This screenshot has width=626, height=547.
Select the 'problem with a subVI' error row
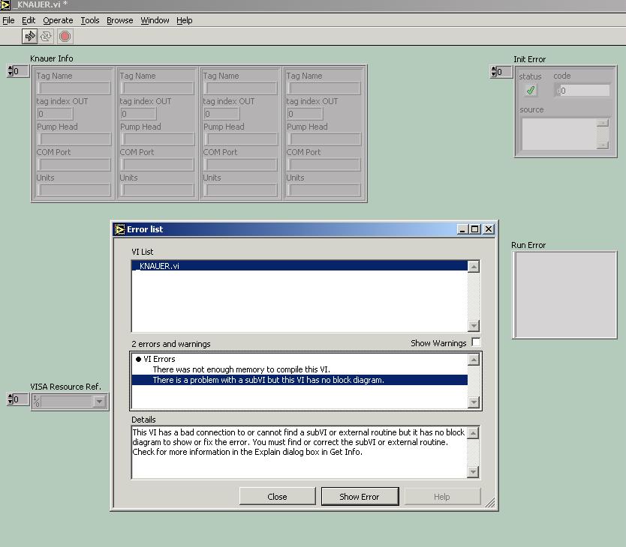point(299,380)
